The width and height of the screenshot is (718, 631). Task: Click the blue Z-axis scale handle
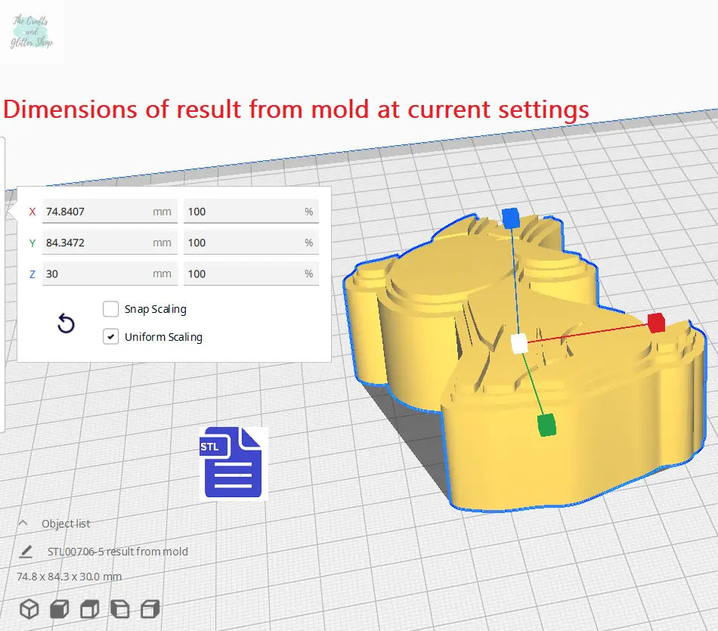[511, 218]
